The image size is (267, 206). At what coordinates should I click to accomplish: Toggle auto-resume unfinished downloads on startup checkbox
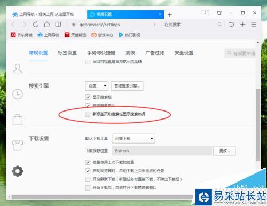pos(88,171)
